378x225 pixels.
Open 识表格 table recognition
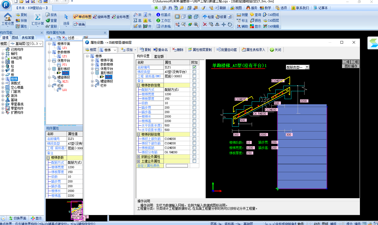[x=164, y=26]
